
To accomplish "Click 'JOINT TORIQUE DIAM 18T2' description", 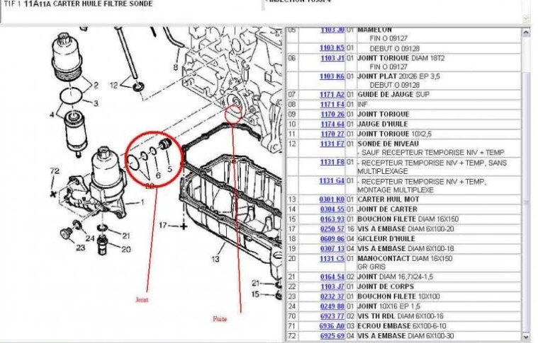I will pos(400,58).
